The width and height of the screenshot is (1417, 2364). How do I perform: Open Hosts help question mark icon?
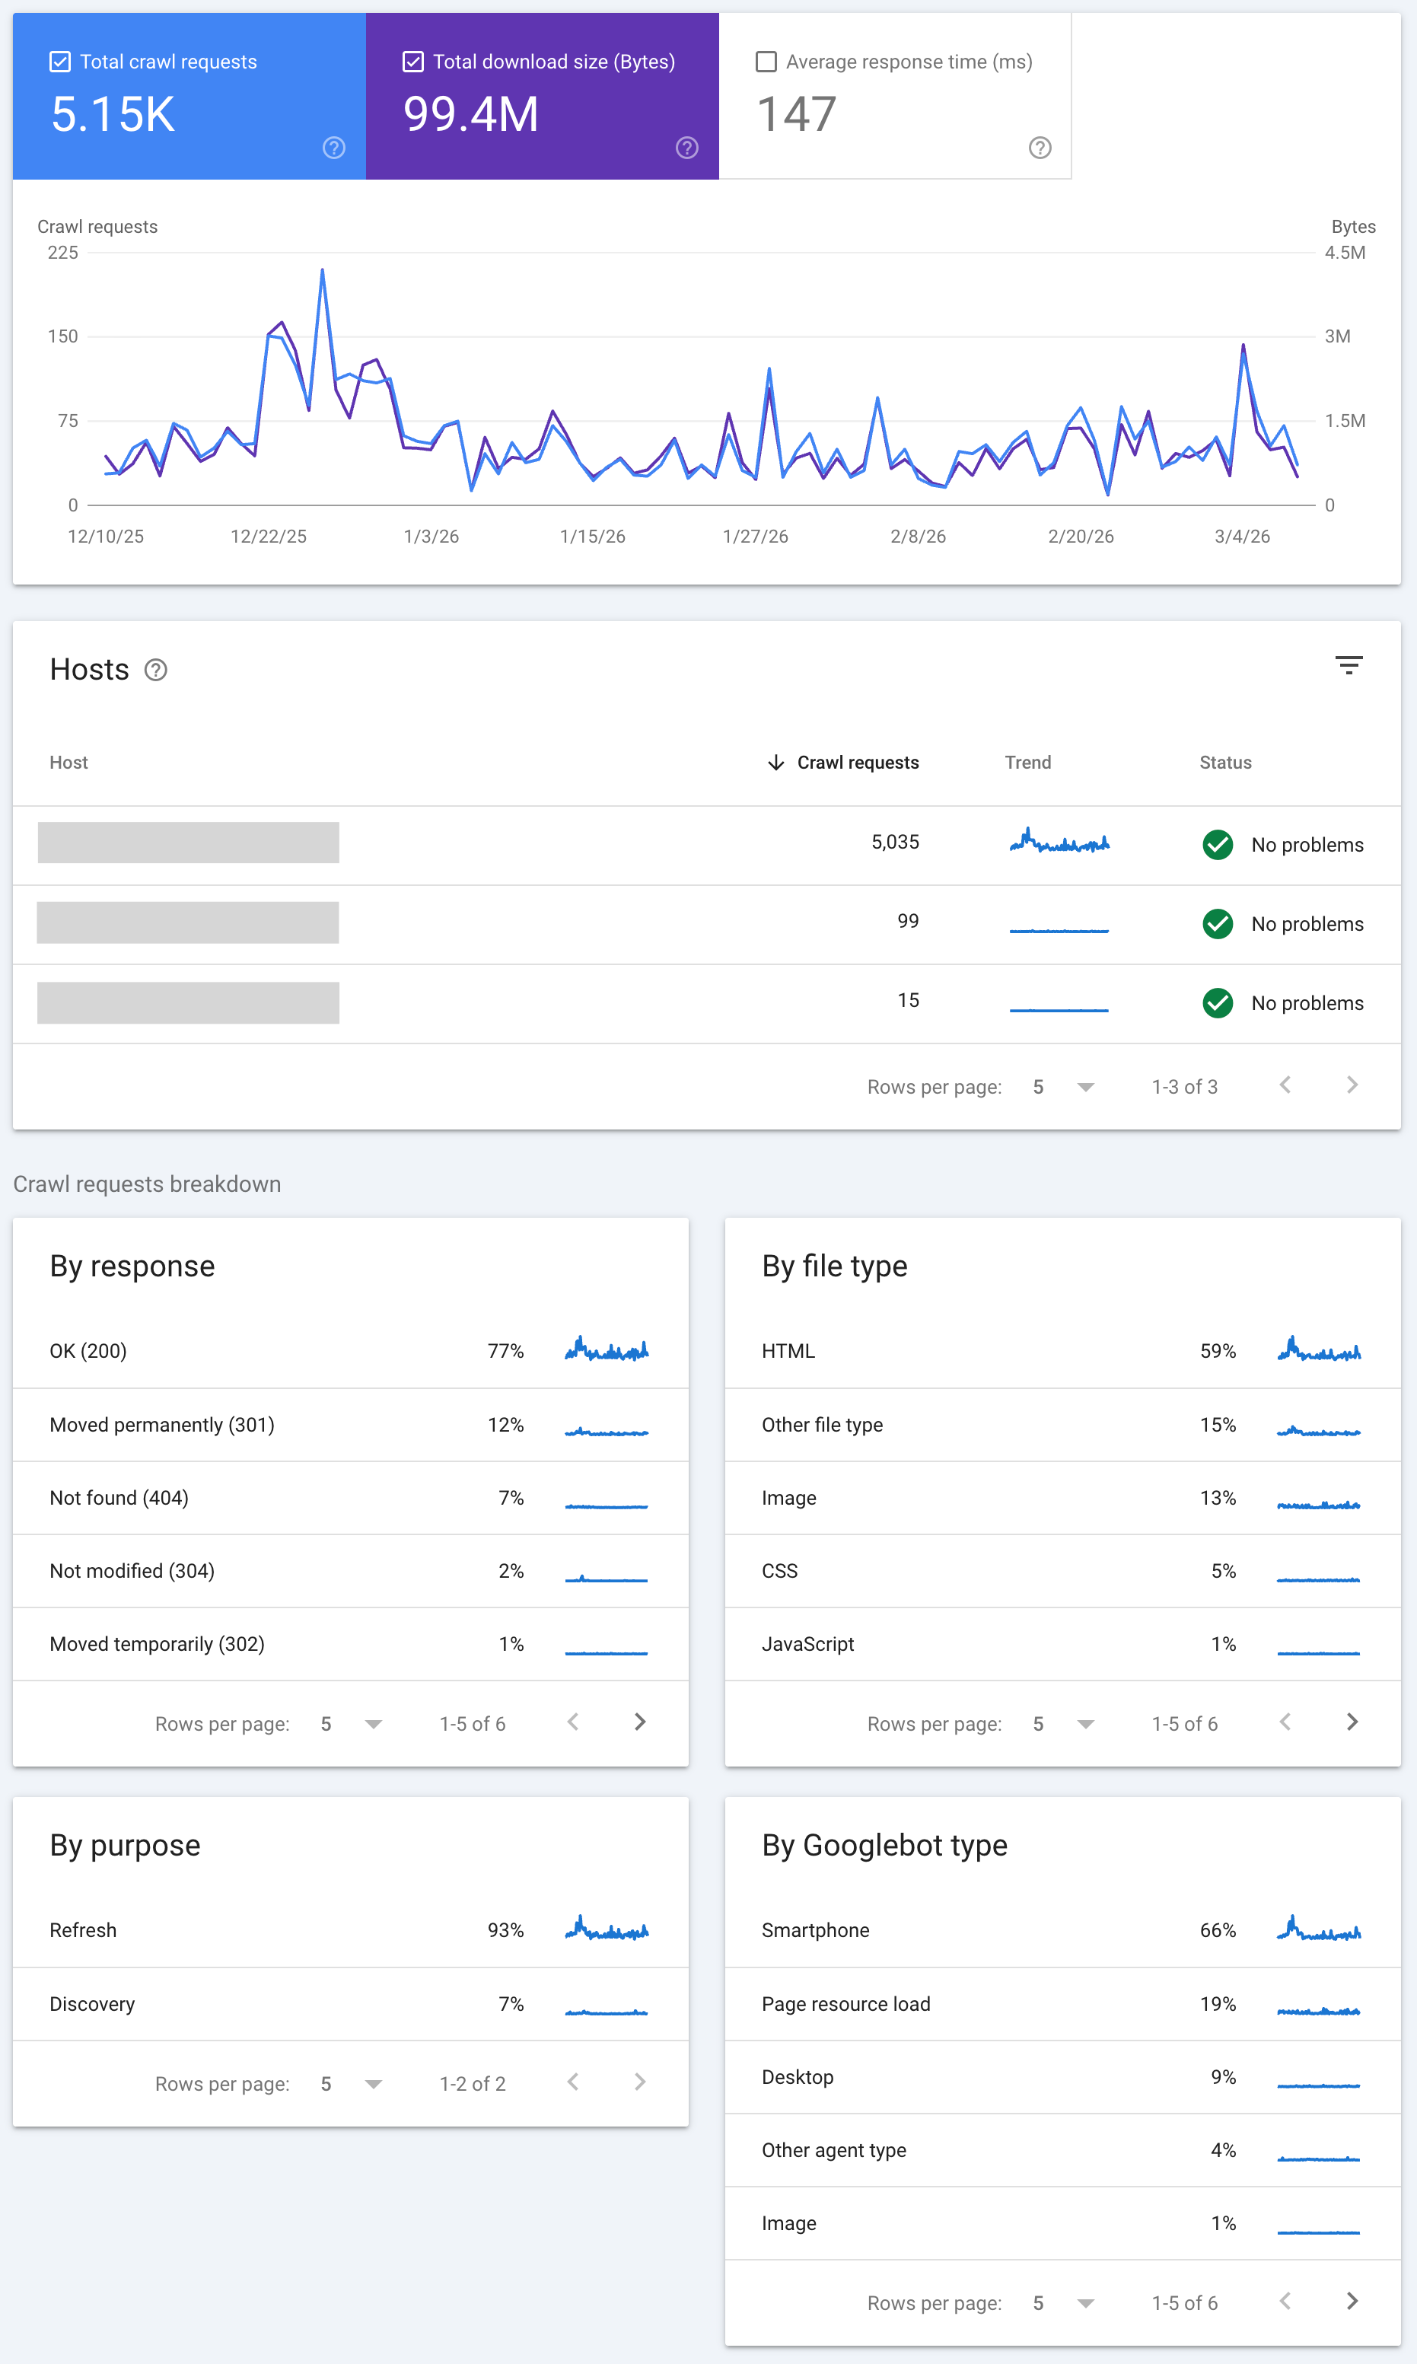click(x=156, y=671)
